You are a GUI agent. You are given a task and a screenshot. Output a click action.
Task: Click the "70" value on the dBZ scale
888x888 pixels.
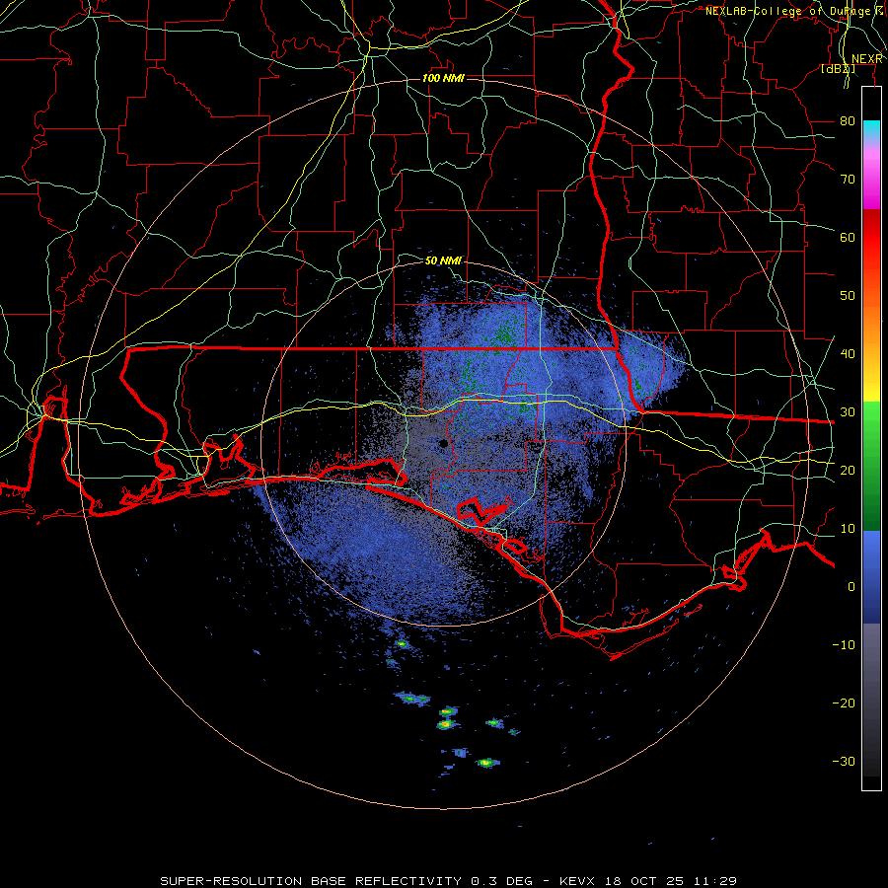pyautogui.click(x=848, y=179)
